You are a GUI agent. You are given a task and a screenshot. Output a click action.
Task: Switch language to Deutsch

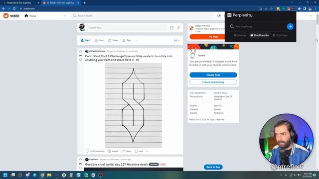[x=218, y=106]
